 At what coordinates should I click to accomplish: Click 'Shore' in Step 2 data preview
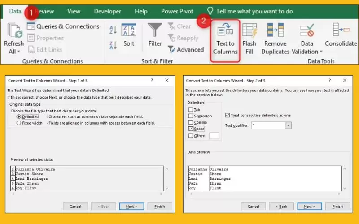215,174
